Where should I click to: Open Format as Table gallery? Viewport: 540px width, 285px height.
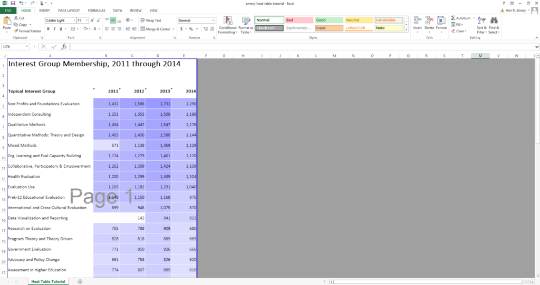pyautogui.click(x=246, y=25)
